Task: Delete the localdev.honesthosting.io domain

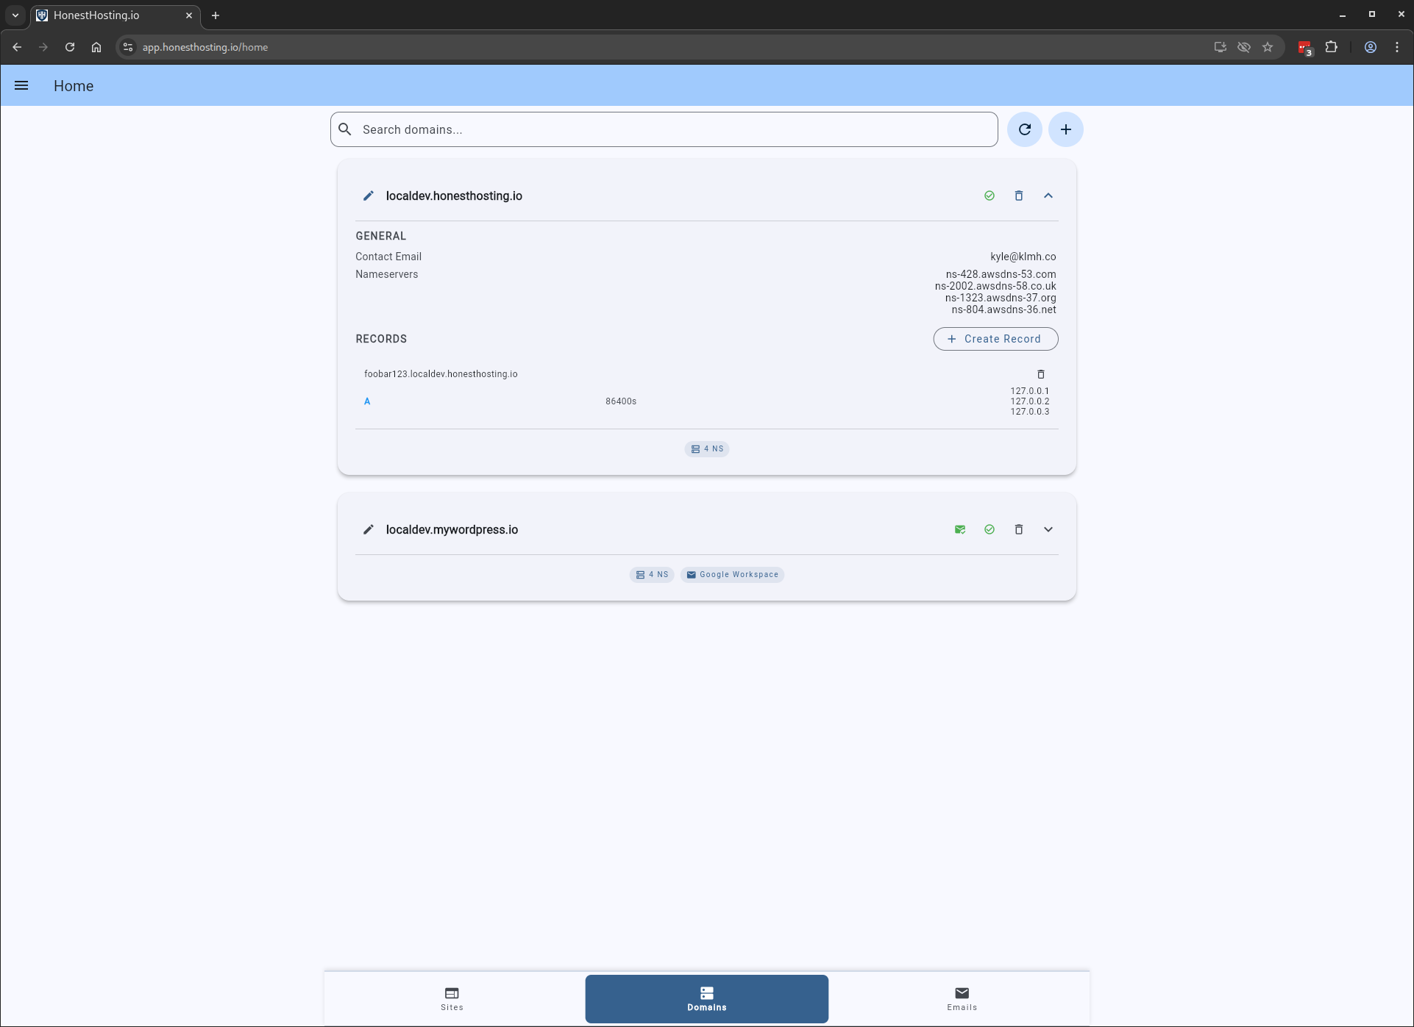Action: tap(1018, 196)
